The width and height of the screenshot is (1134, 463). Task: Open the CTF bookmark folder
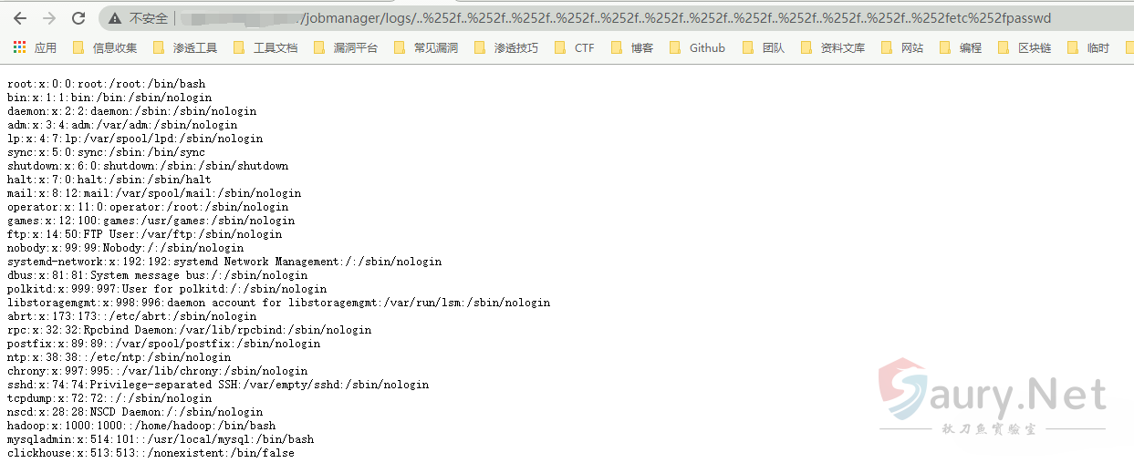coord(575,47)
